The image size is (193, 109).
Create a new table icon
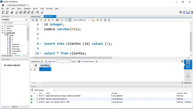[x=21, y=12]
